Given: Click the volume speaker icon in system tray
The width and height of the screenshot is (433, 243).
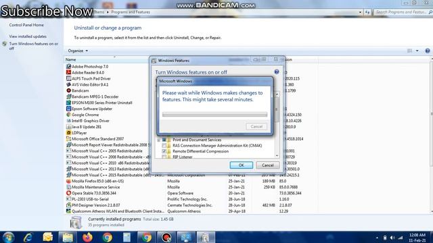Looking at the screenshot, I should tap(392, 238).
